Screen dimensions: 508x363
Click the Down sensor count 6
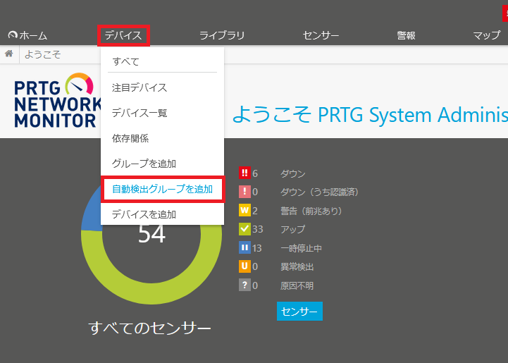click(x=255, y=173)
